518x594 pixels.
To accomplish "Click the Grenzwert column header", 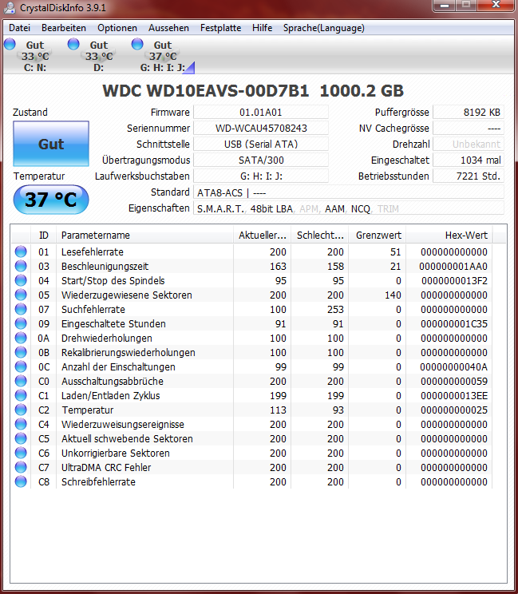I will click(x=378, y=236).
